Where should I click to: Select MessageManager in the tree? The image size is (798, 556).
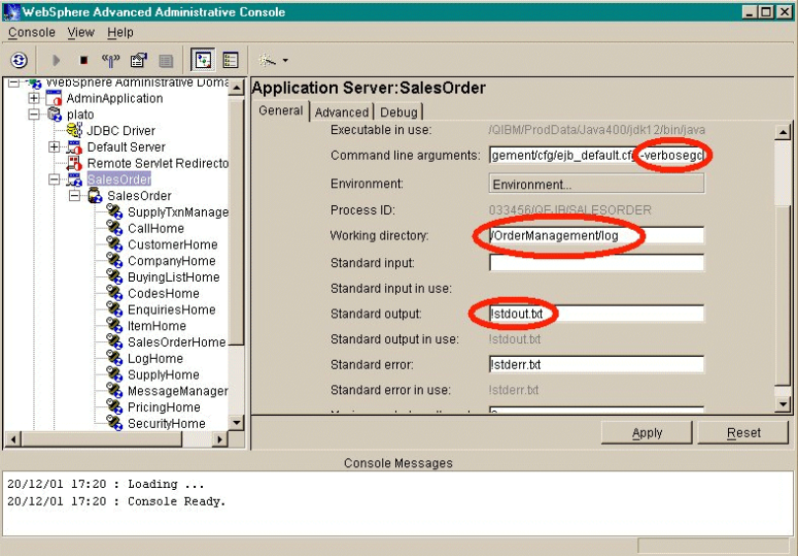point(177,391)
